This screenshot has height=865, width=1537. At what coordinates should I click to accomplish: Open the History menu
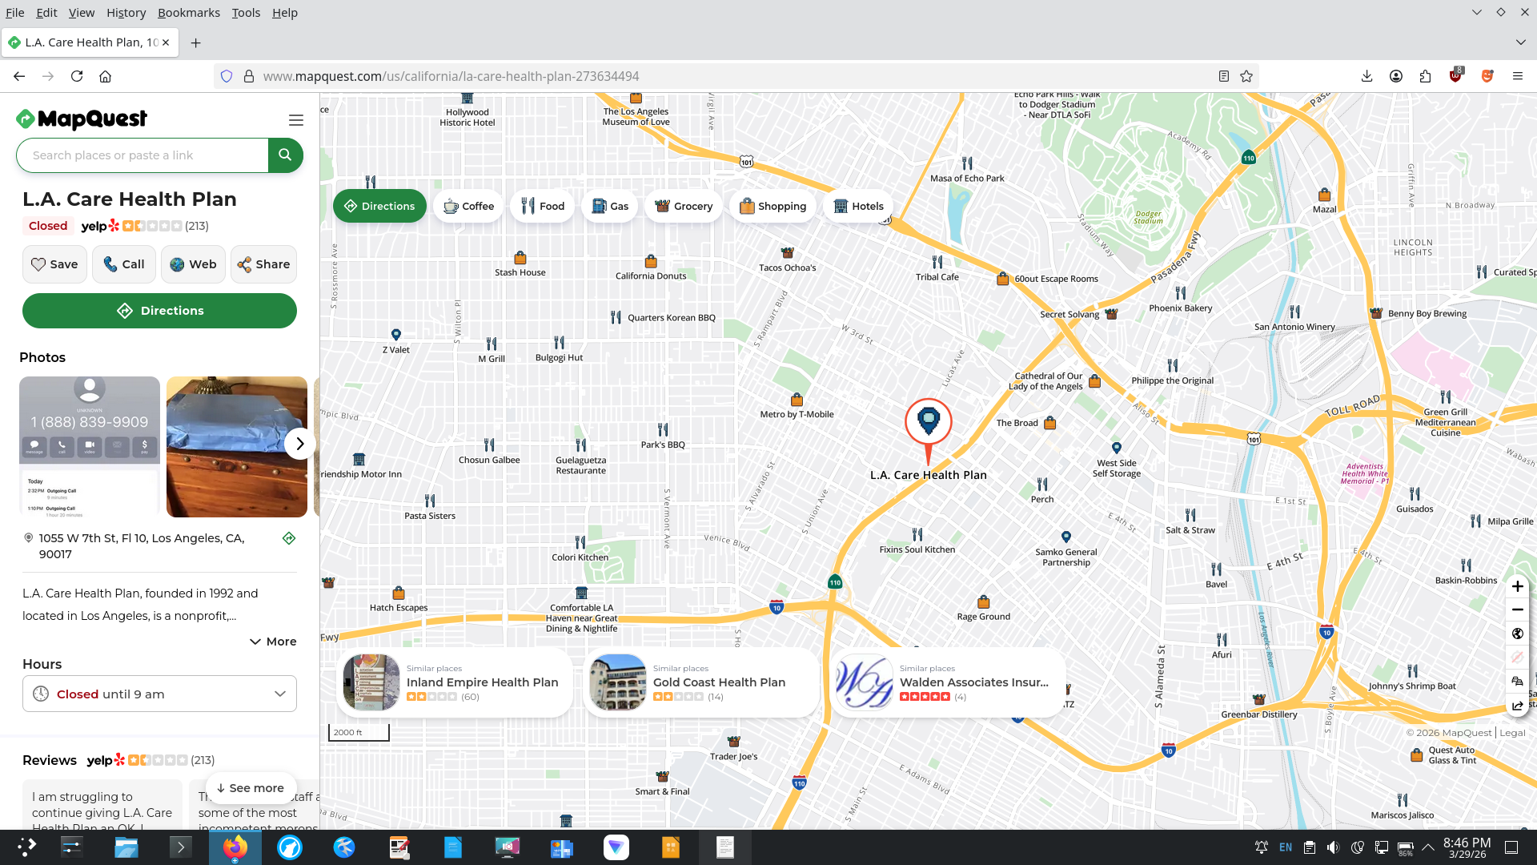126,13
